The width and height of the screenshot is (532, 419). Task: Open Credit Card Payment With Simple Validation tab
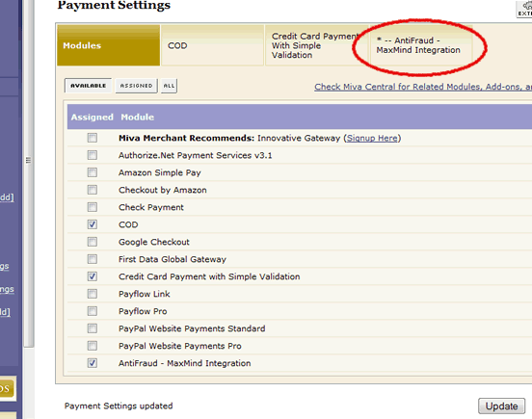click(316, 45)
